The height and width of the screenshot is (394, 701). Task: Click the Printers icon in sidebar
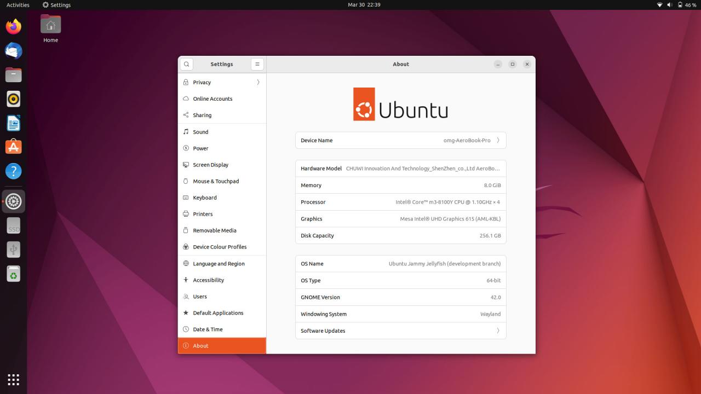(x=186, y=214)
